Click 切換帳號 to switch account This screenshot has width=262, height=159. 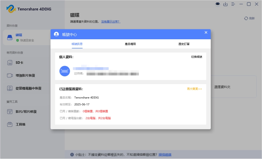point(197,57)
